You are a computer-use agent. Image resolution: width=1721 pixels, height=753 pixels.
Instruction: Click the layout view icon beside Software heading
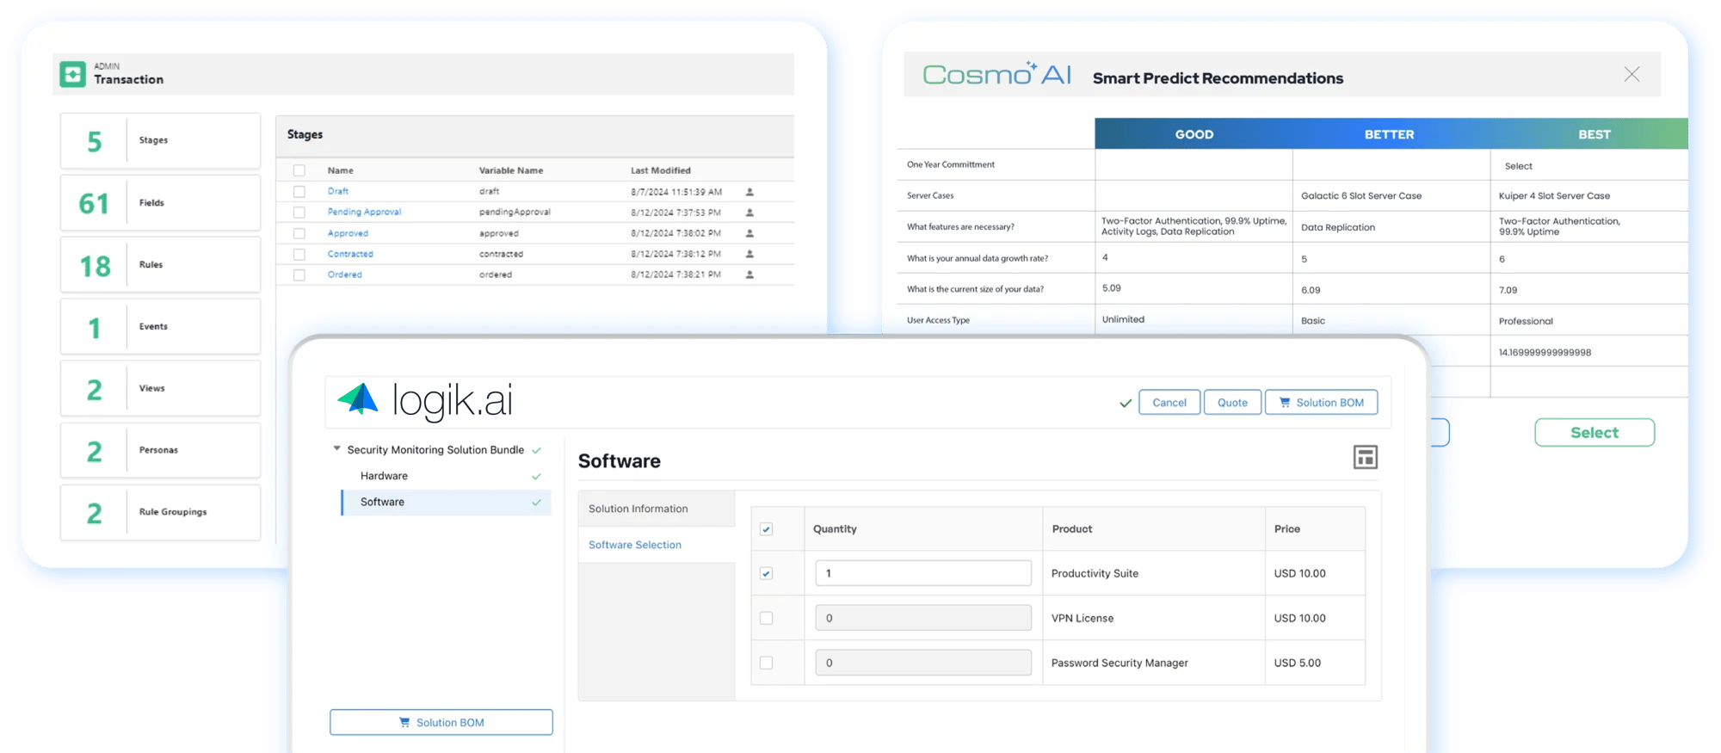coord(1365,457)
